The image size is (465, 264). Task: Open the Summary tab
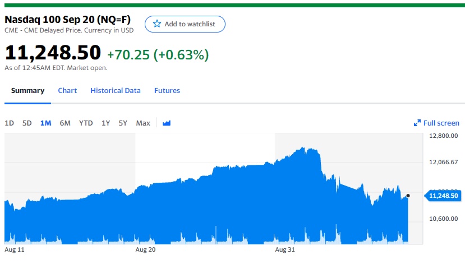[x=27, y=91]
